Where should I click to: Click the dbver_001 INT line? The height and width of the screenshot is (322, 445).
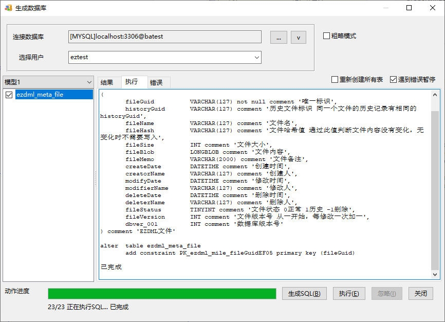coord(205,224)
